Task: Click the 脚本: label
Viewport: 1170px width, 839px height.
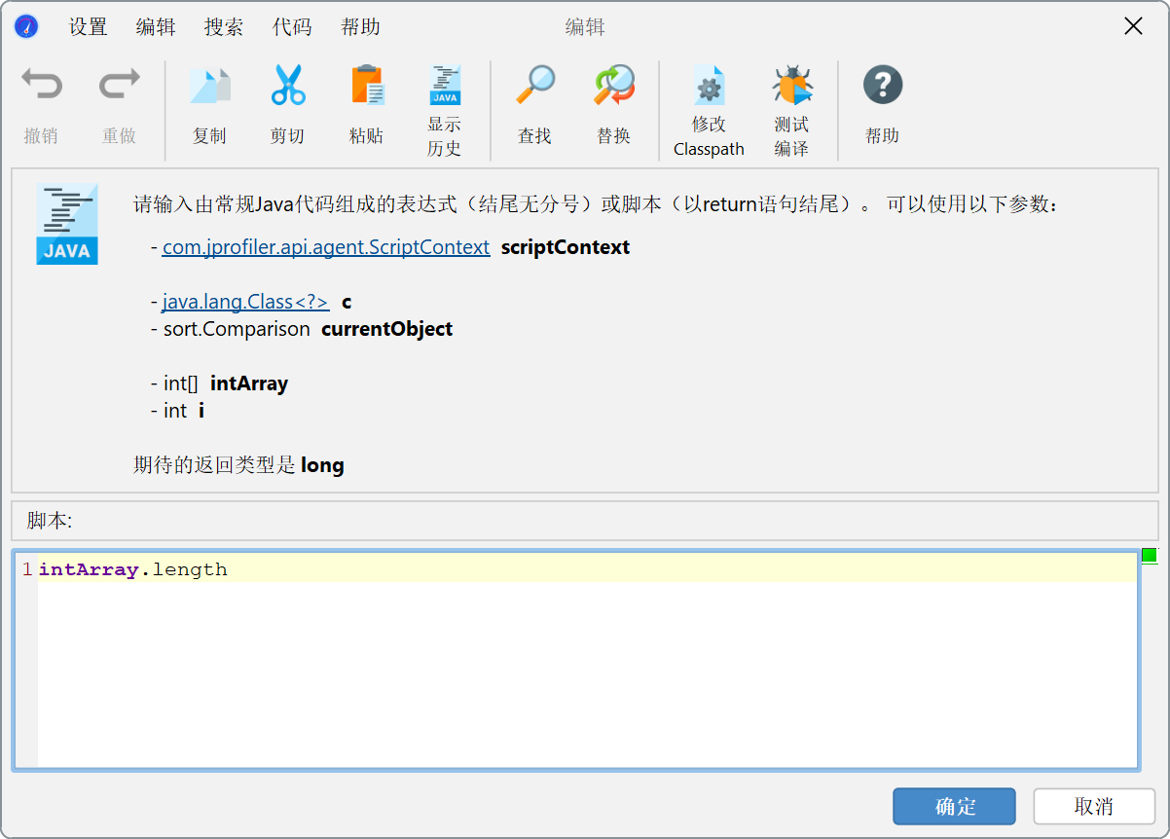Action: (x=50, y=521)
